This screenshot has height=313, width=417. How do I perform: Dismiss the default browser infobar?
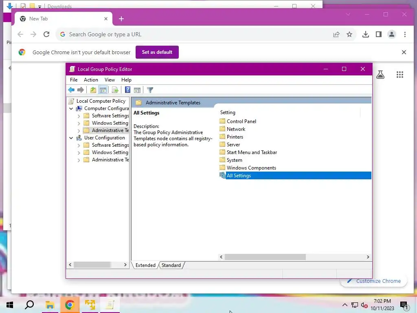404,52
